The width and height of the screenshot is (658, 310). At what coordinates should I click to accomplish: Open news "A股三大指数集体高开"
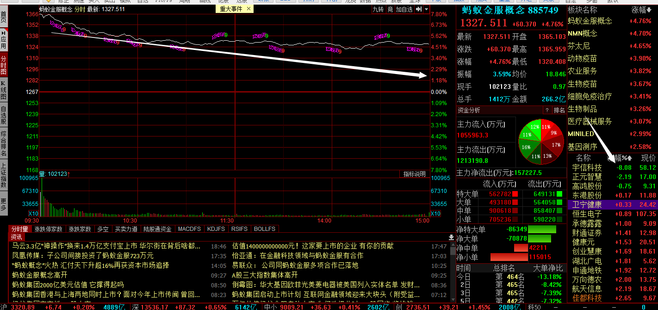pos(265,275)
